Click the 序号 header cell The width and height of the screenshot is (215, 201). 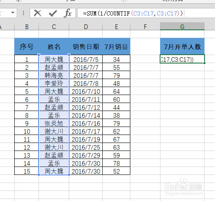(27, 47)
